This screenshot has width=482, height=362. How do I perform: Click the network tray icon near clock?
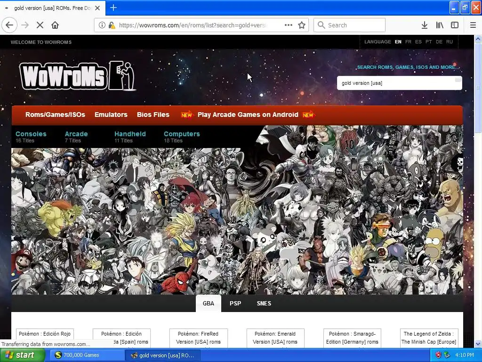[447, 355]
